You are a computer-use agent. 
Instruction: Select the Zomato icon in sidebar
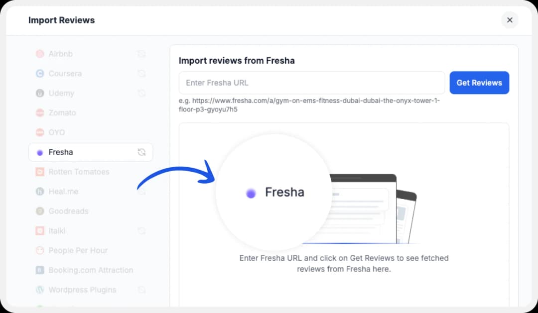pyautogui.click(x=39, y=112)
